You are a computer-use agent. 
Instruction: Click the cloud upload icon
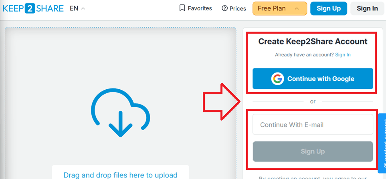click(x=120, y=113)
